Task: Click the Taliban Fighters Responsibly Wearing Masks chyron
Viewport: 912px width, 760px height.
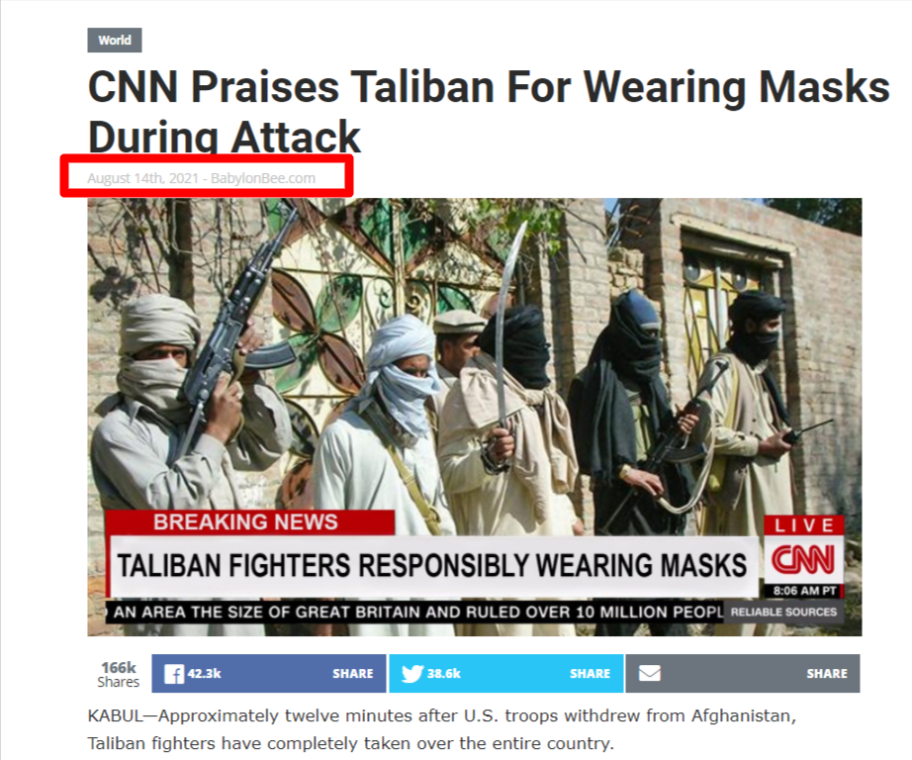Action: (x=431, y=566)
